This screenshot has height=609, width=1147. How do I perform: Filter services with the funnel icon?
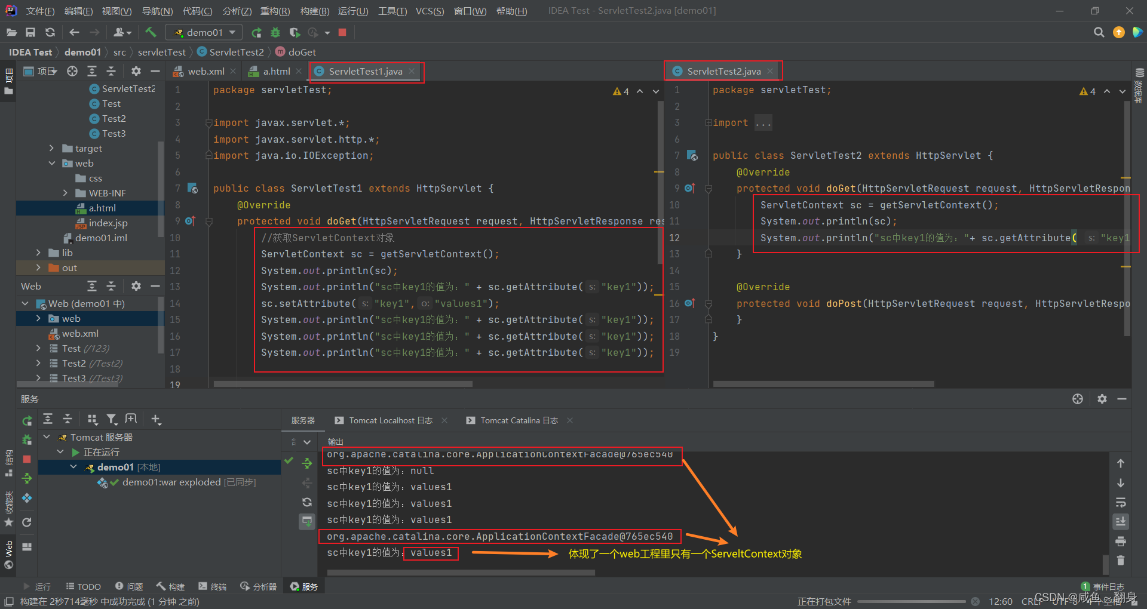[x=112, y=419]
